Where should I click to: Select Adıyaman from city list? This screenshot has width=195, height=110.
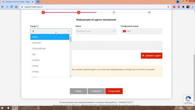[50, 43]
